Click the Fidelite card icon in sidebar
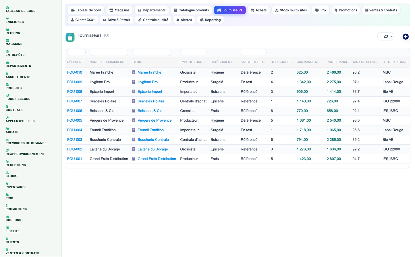 (7, 228)
